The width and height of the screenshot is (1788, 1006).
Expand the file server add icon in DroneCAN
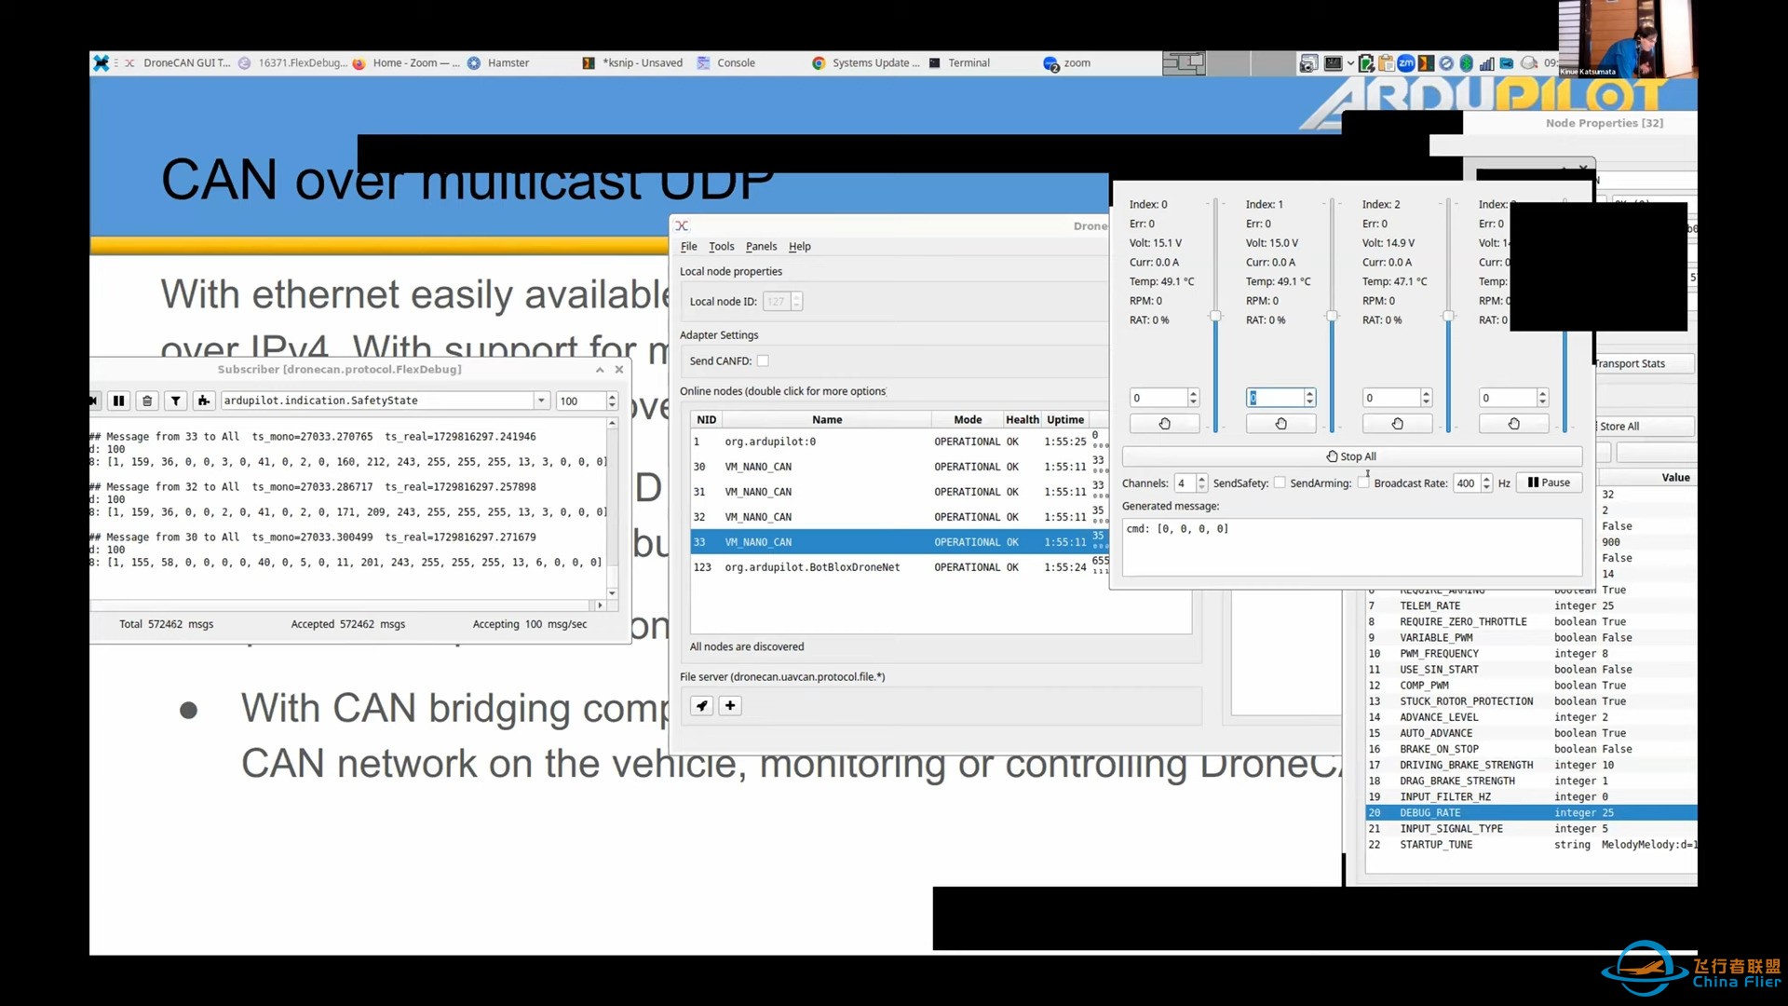(x=729, y=704)
